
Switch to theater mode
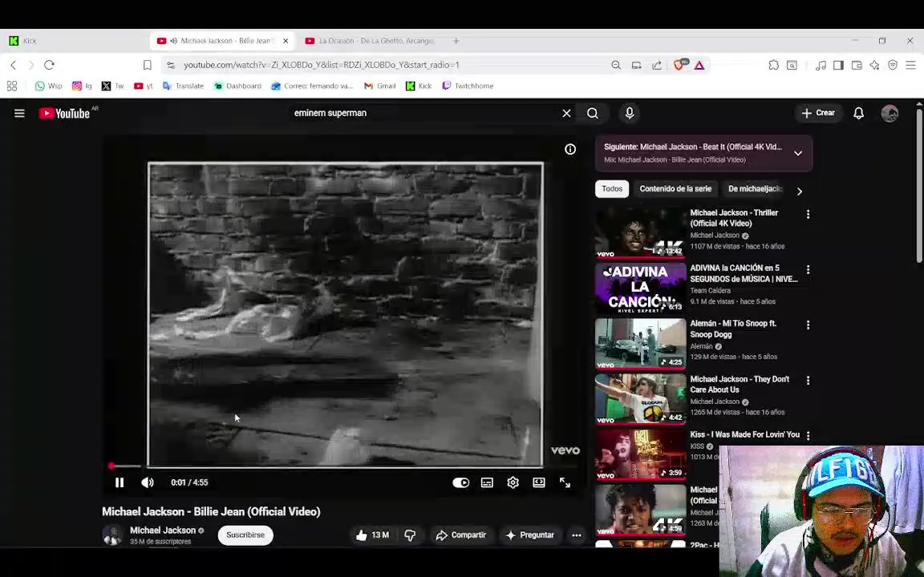539,482
